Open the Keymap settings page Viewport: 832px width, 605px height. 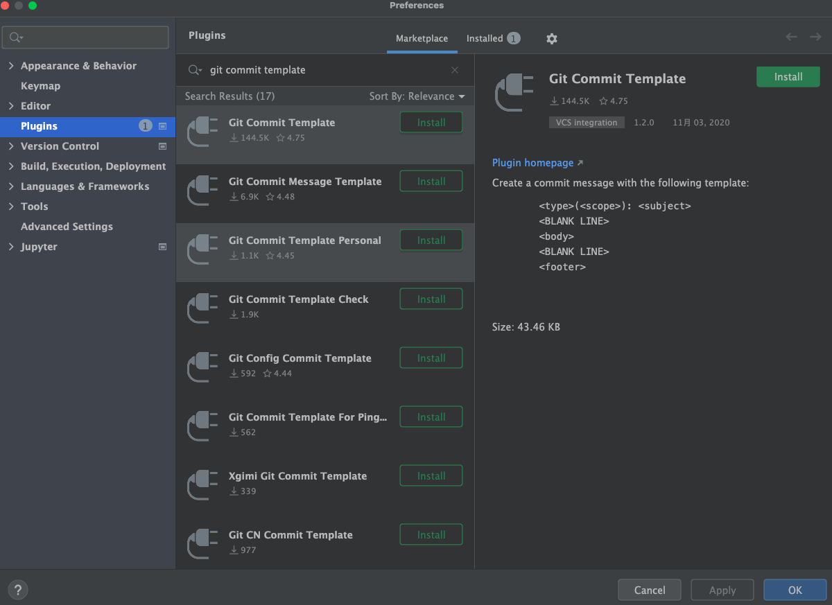coord(40,86)
